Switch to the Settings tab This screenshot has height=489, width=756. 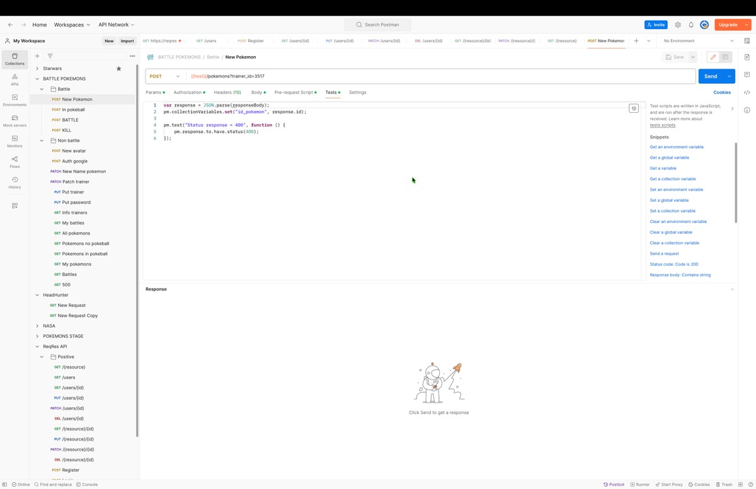coord(357,93)
